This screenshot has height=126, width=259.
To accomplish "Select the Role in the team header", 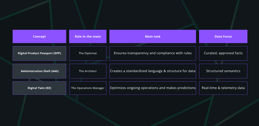I will coord(88,37).
